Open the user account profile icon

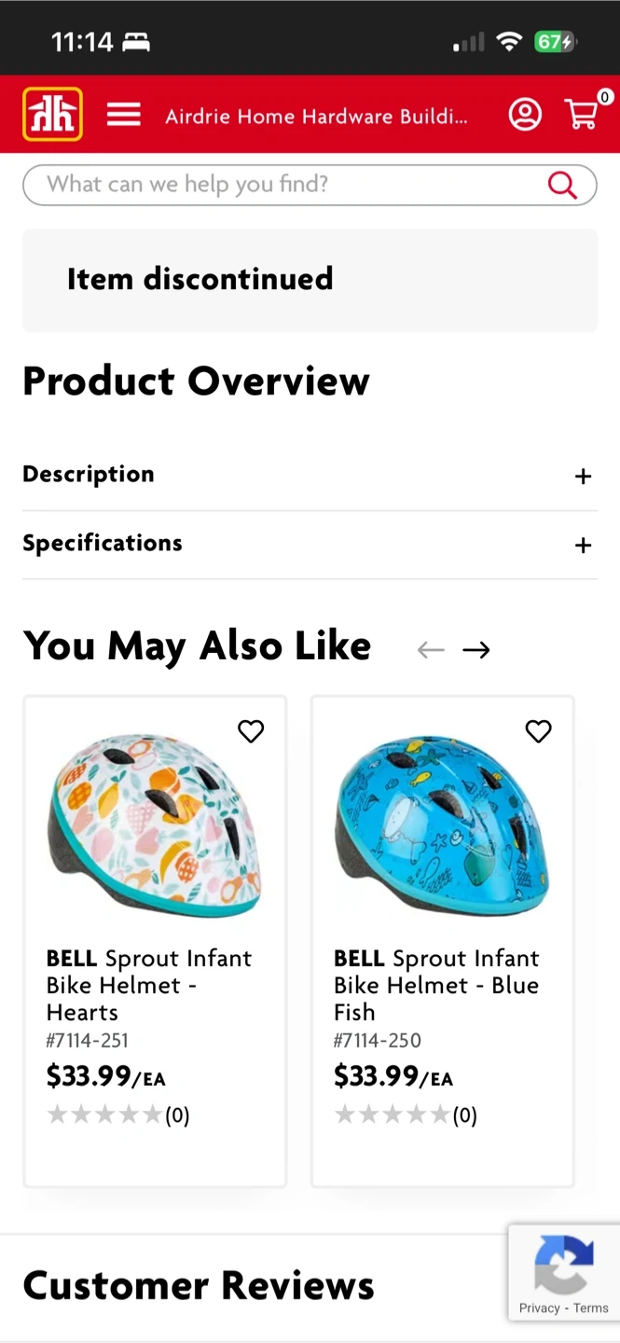525,115
